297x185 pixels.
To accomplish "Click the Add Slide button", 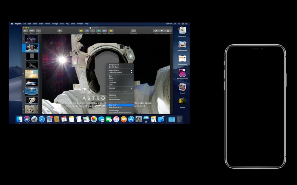I will pyautogui.click(x=38, y=31).
